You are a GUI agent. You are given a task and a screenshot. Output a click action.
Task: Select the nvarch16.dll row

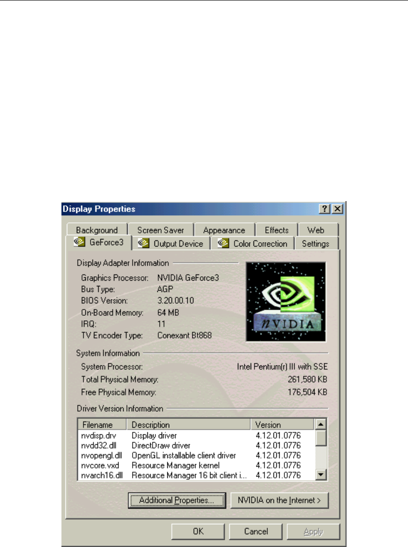click(196, 475)
